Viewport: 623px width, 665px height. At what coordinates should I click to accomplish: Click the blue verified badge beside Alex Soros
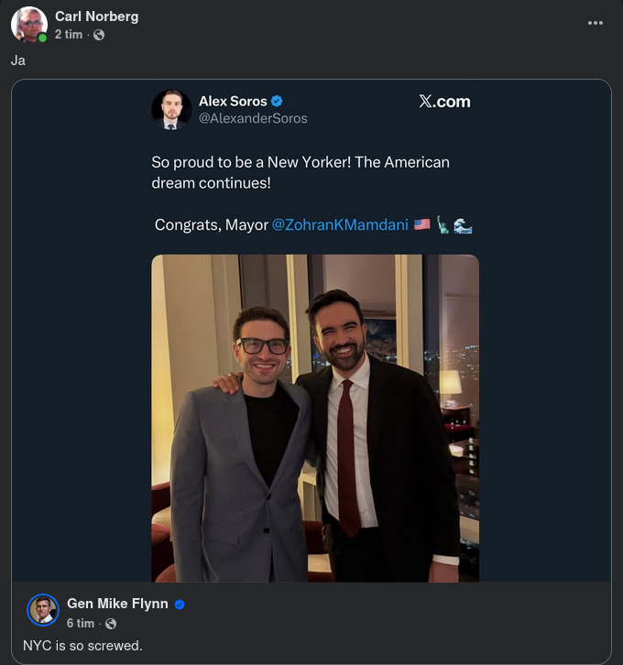point(278,102)
